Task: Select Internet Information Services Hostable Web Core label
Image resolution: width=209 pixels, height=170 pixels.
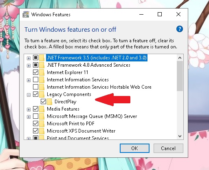Action: coord(99,87)
